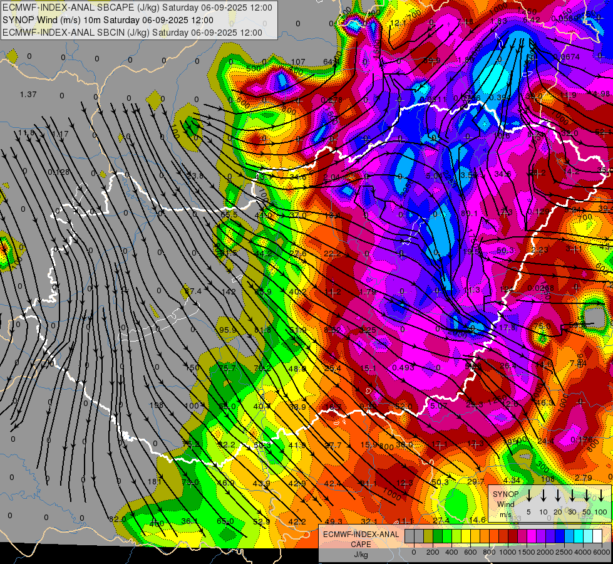
Task: Click the map value 27.7
Action: click(333, 445)
